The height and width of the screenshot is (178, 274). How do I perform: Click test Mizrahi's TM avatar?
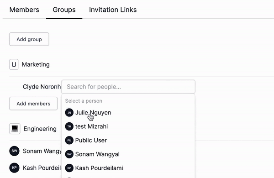pos(69,126)
